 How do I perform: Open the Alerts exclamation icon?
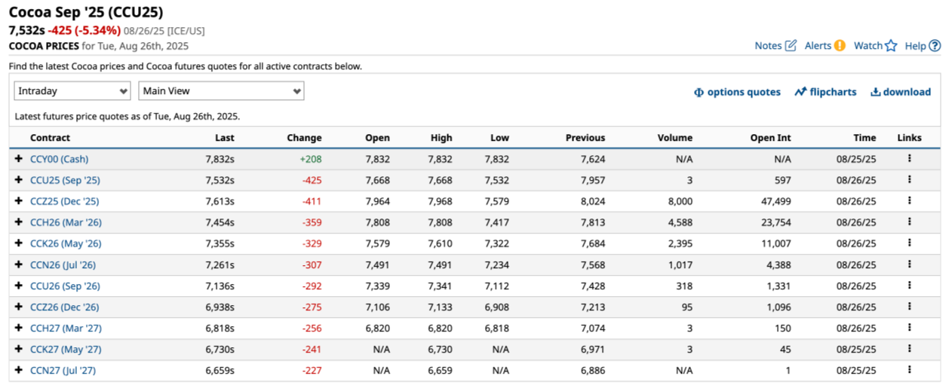[840, 45]
